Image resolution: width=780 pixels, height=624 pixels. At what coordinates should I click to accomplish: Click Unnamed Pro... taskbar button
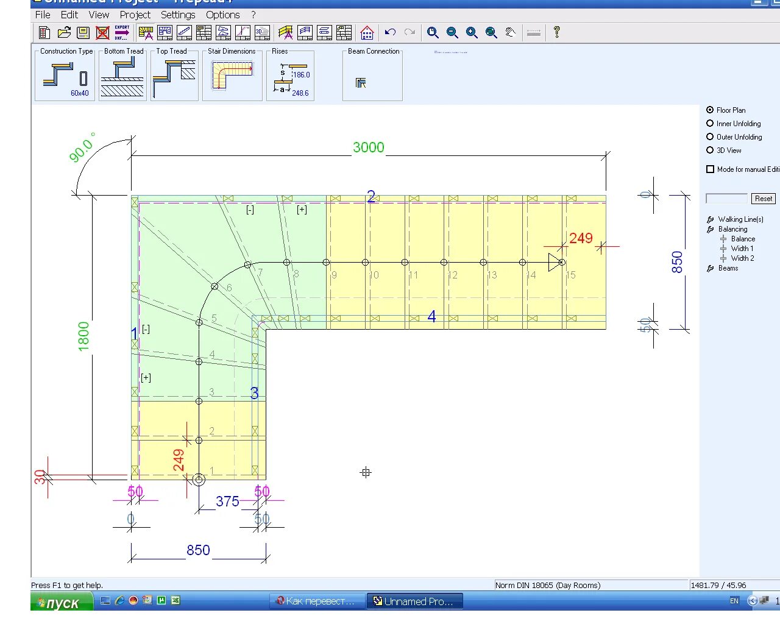415,601
